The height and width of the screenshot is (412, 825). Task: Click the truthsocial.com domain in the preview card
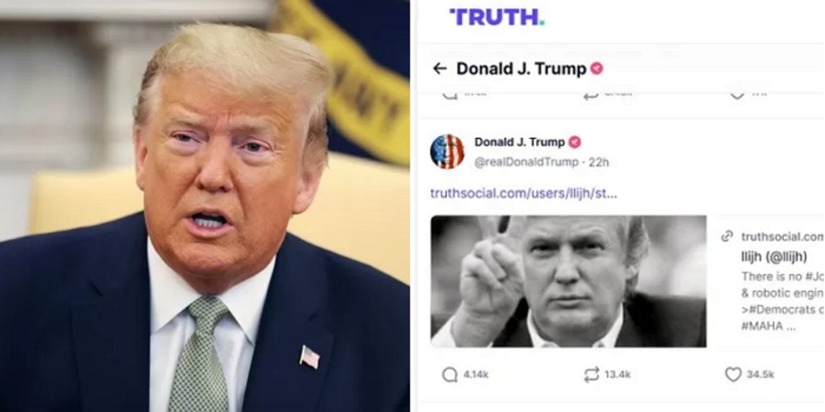782,236
